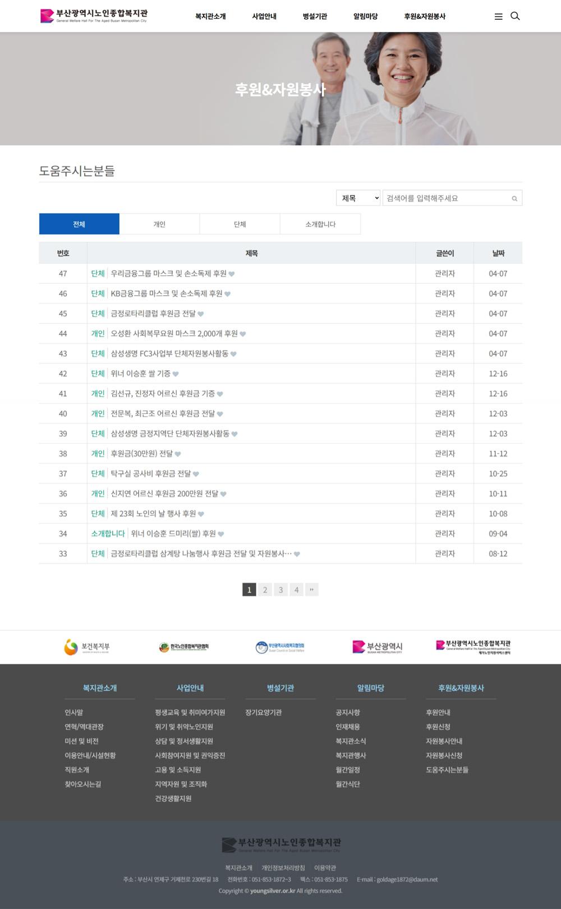Click 인사말 in footer sitemap
The image size is (561, 909).
point(73,713)
